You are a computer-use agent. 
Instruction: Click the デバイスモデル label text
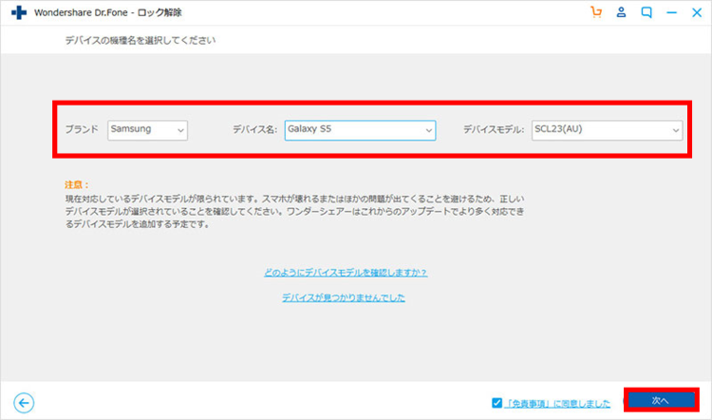point(494,130)
